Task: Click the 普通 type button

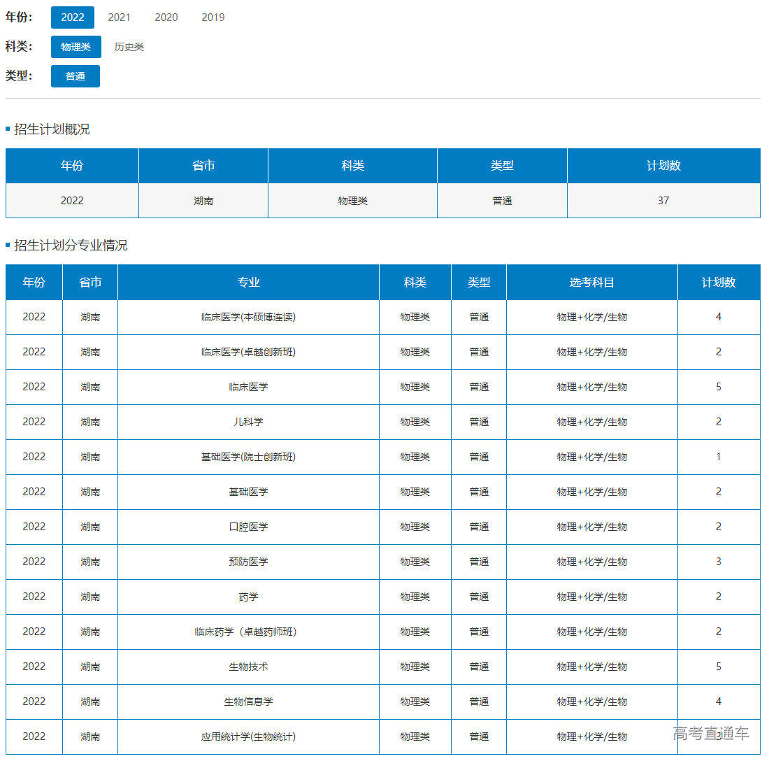Action: [x=76, y=76]
